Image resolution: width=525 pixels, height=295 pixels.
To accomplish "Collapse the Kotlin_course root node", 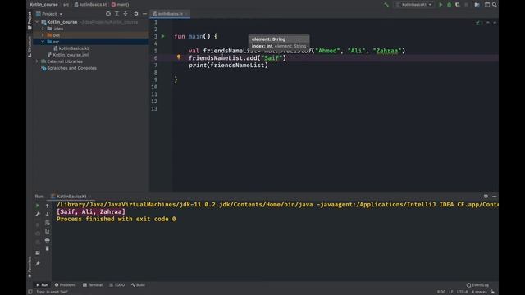I will click(37, 22).
